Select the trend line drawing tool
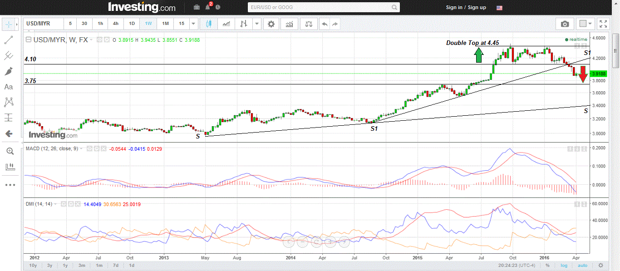The image size is (620, 271). pyautogui.click(x=9, y=39)
